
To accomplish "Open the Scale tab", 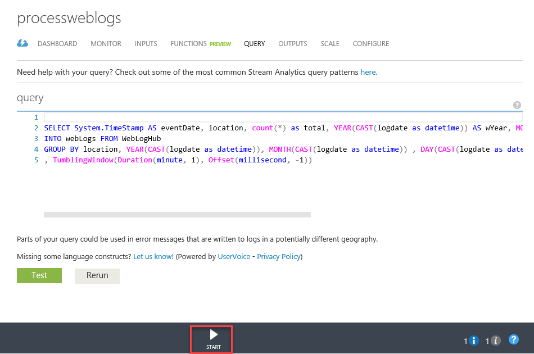I will pyautogui.click(x=330, y=44).
